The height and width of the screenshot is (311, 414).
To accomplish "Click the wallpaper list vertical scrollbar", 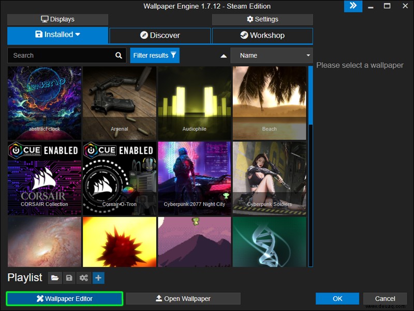I will pyautogui.click(x=310, y=166).
